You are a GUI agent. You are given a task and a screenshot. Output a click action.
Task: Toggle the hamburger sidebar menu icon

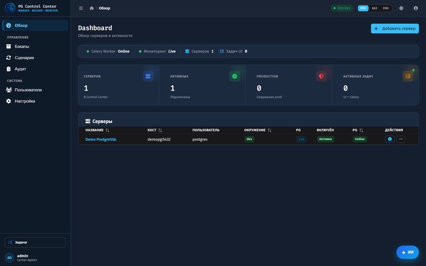pos(81,8)
